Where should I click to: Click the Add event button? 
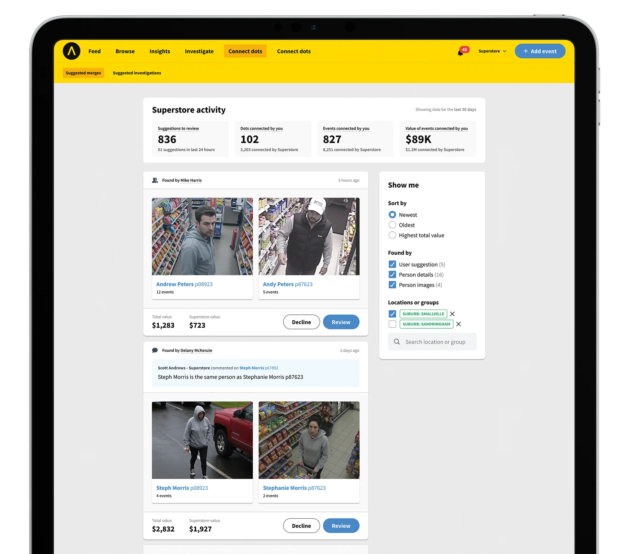pyautogui.click(x=540, y=51)
